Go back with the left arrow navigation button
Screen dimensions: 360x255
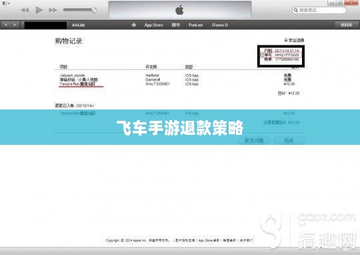[x=5, y=25]
